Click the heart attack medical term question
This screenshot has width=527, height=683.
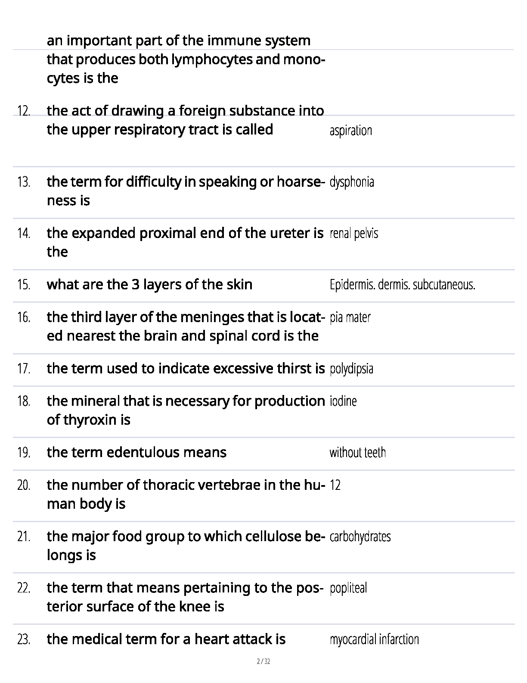[x=166, y=639]
